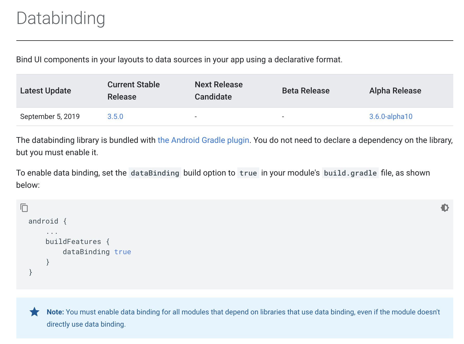Click the Databinding page heading
Screen dimensions: 464x344
pos(61,18)
